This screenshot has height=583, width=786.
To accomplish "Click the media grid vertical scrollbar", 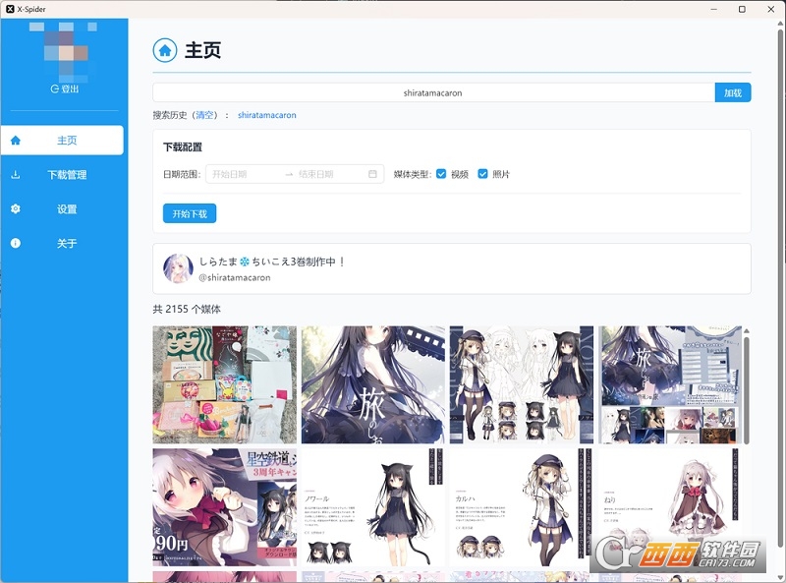I will click(x=747, y=390).
